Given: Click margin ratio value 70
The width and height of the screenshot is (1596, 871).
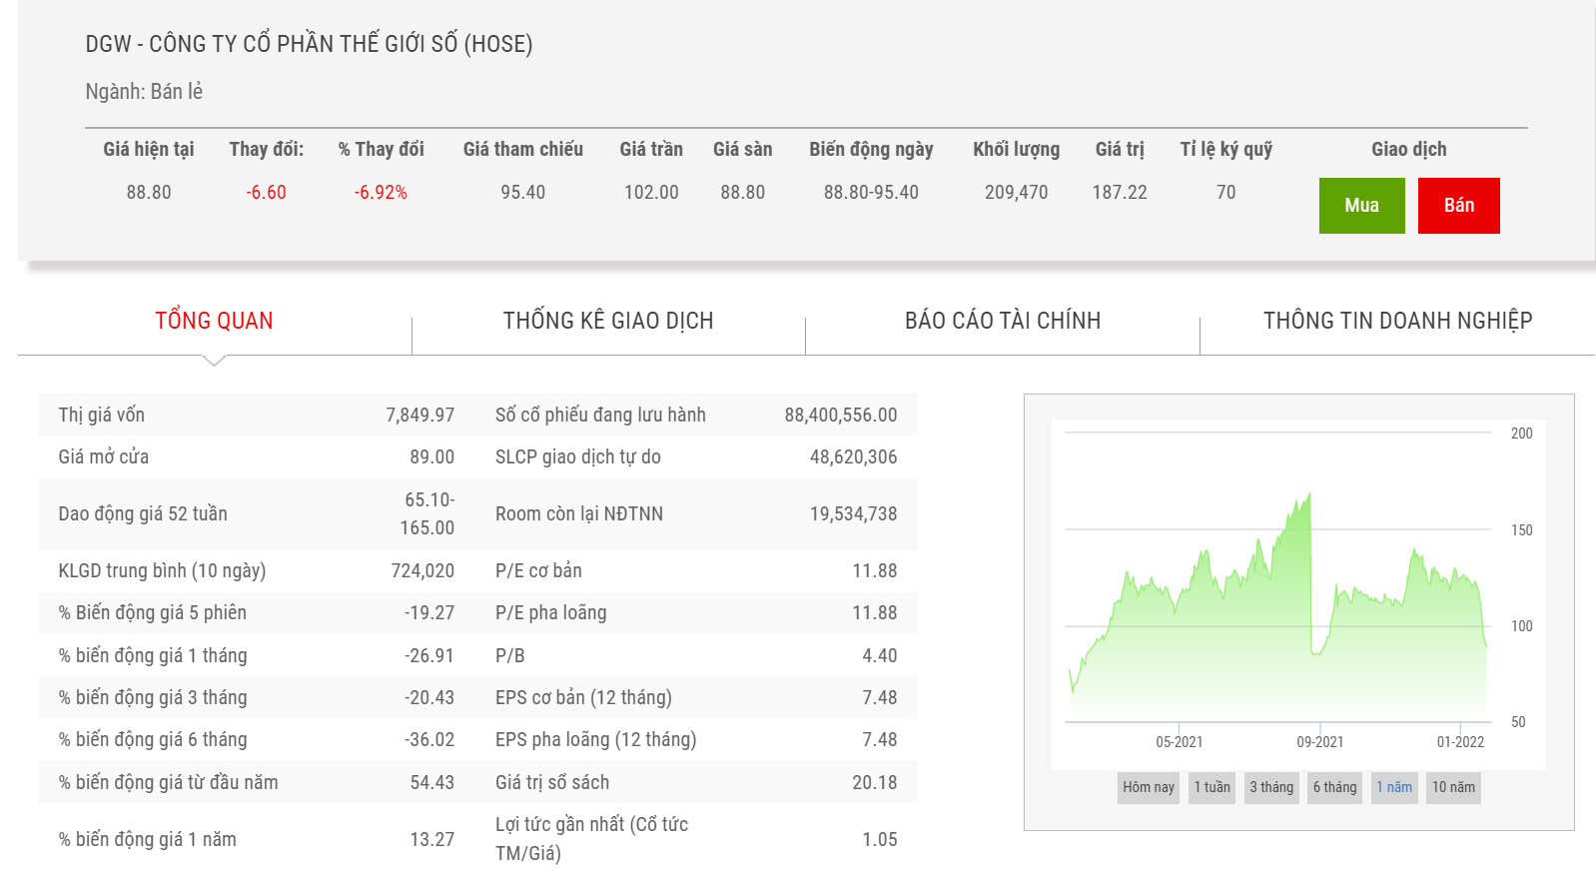Looking at the screenshot, I should [1226, 193].
